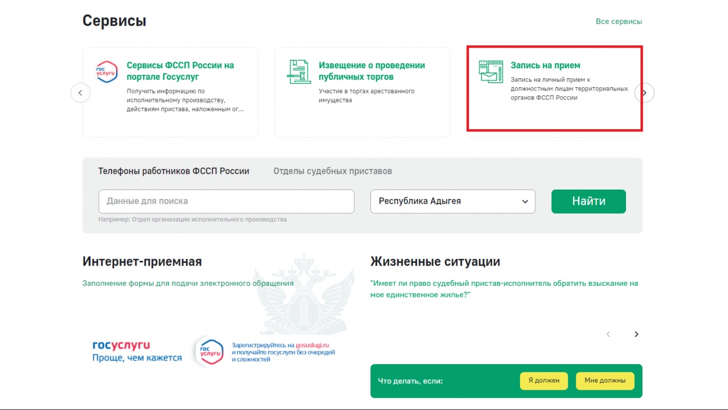Image resolution: width=728 pixels, height=410 pixels.
Task: Open the question about seizing only housing
Action: [x=504, y=289]
